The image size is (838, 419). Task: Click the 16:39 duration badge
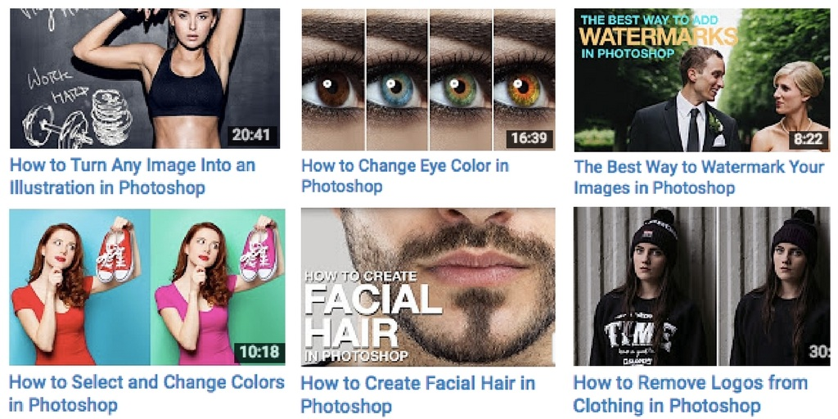click(528, 137)
